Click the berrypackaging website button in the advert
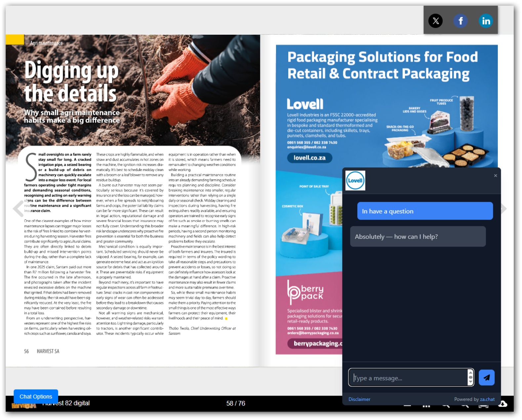The width and height of the screenshot is (522, 420). point(315,344)
